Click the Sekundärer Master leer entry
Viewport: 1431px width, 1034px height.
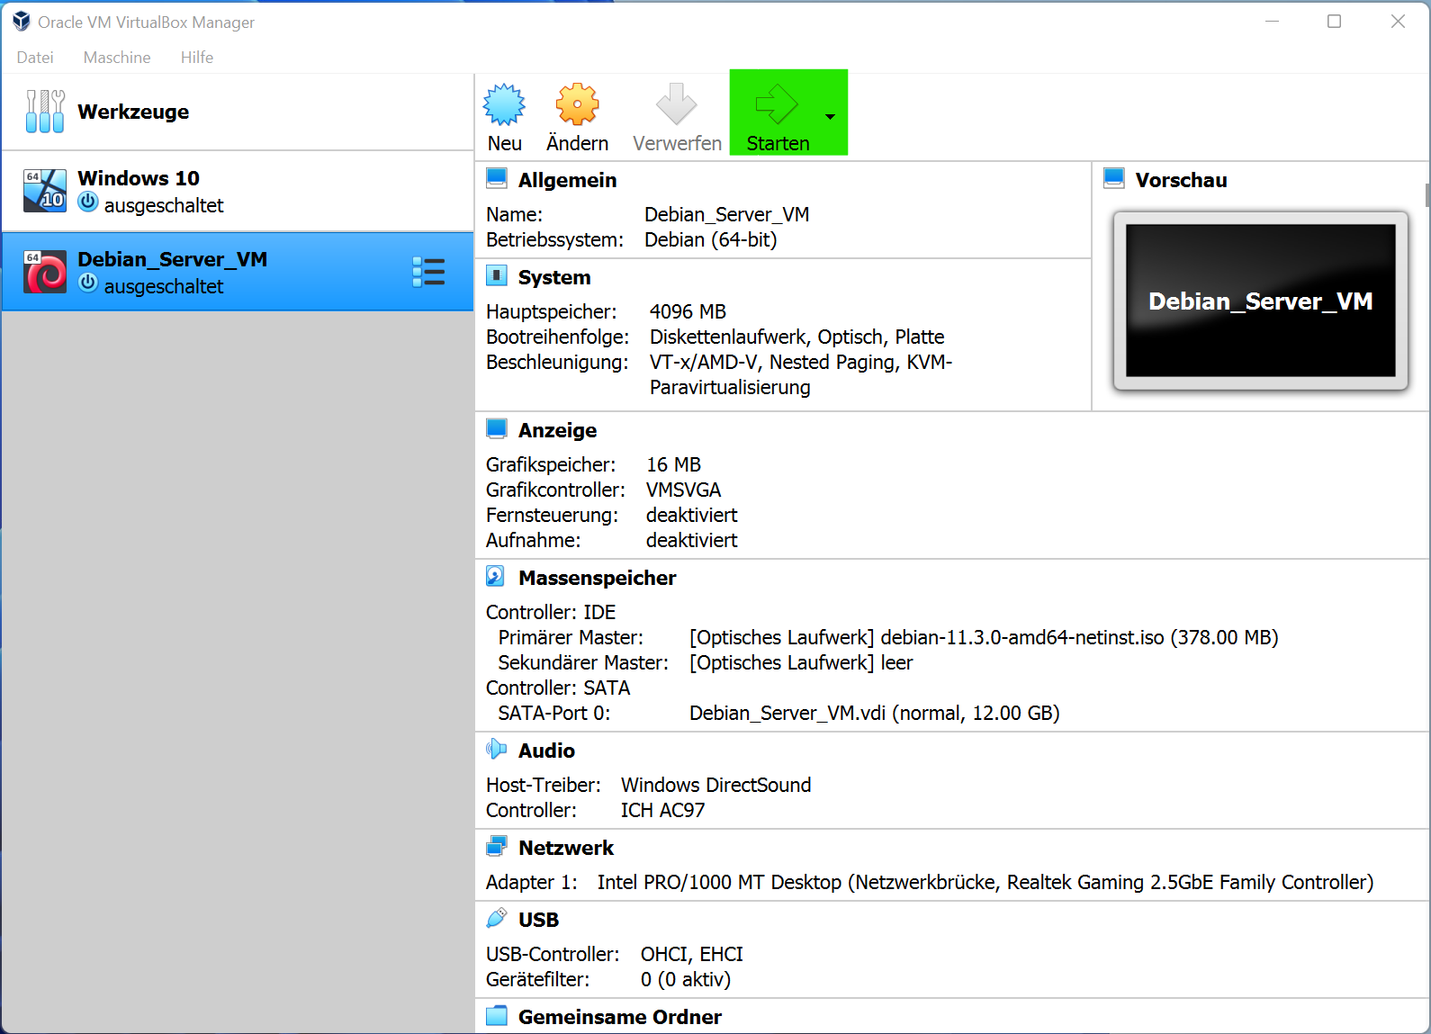pos(801,662)
